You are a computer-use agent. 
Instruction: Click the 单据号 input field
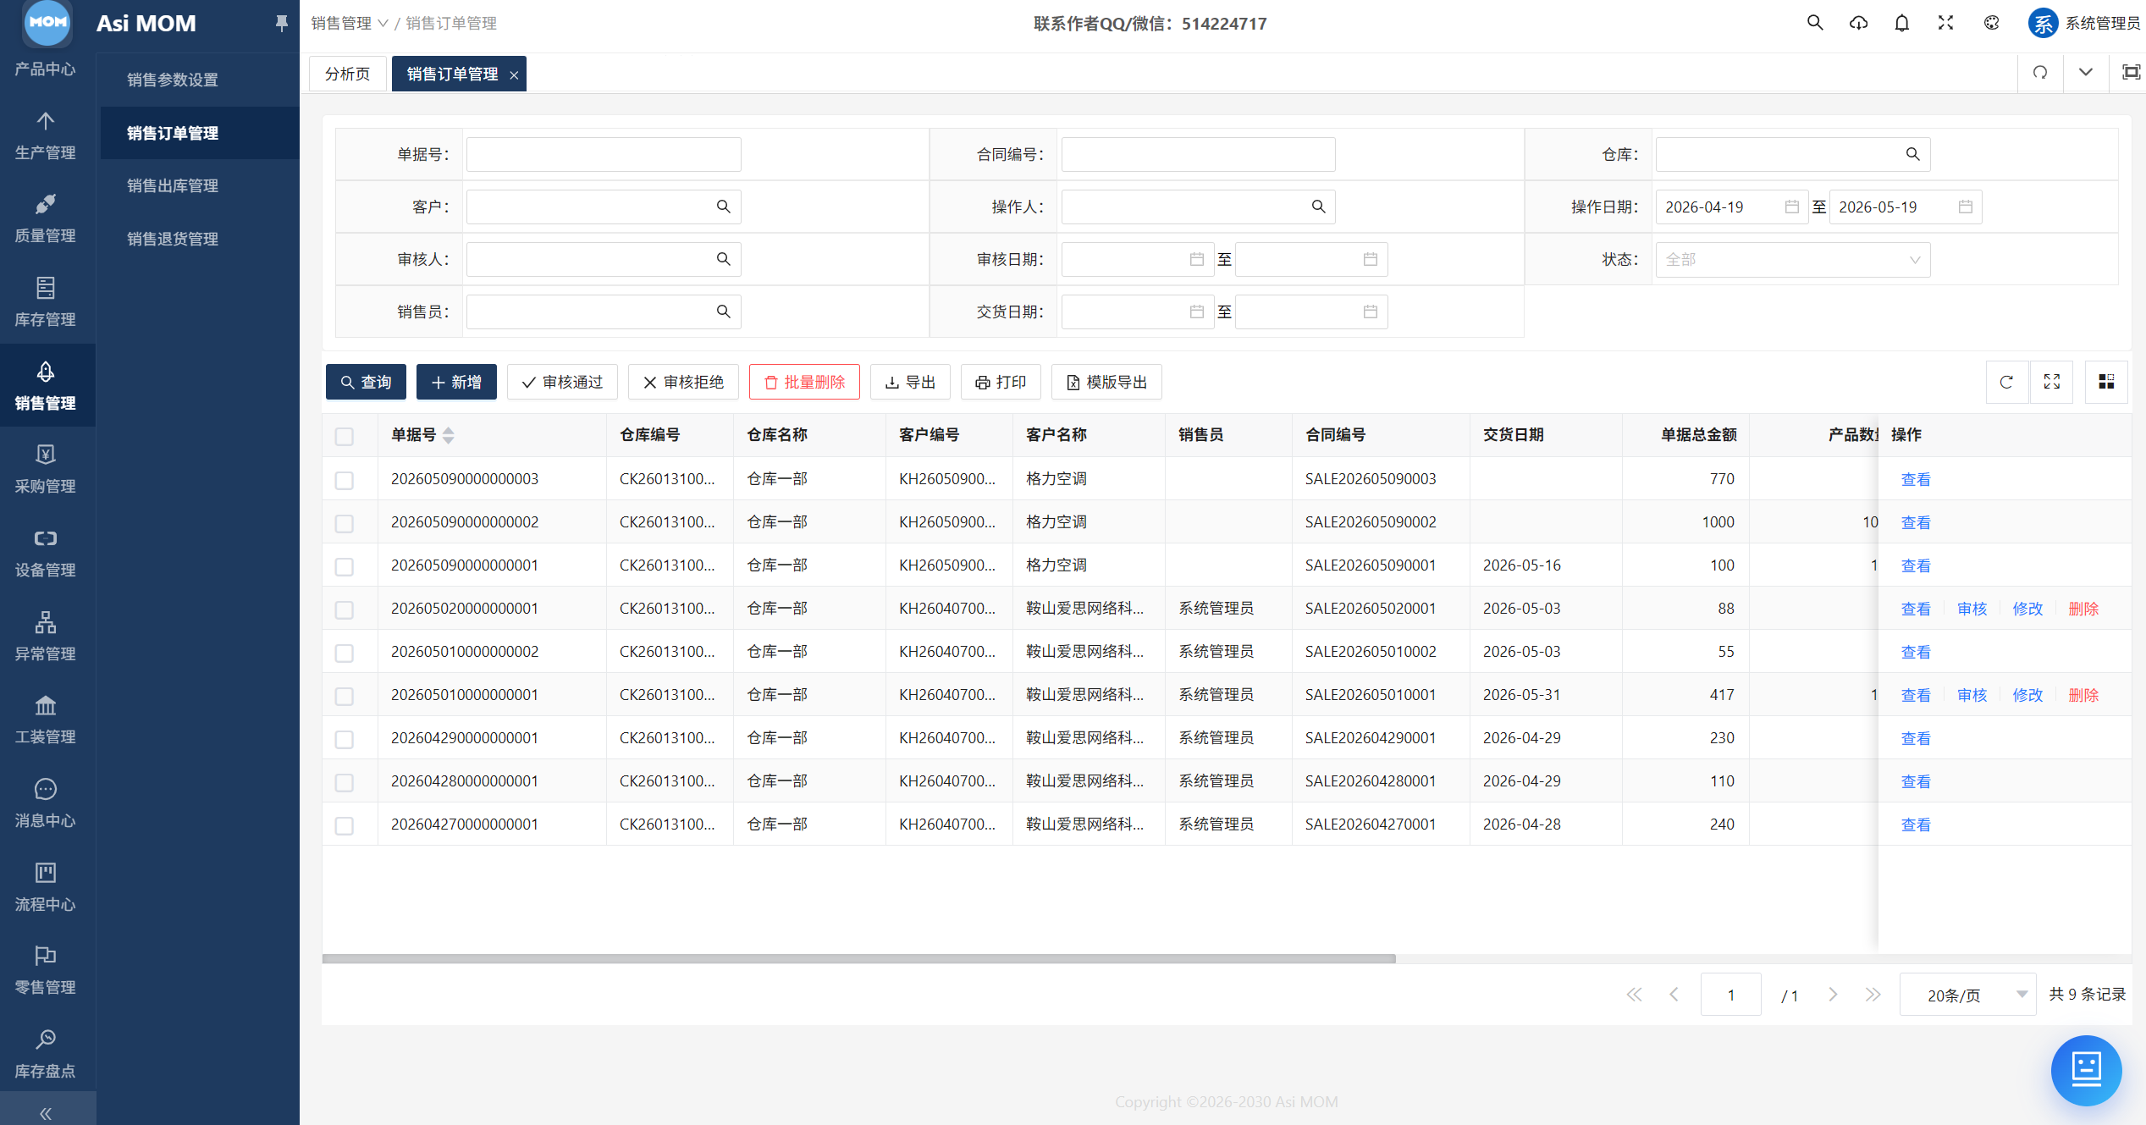click(x=604, y=154)
